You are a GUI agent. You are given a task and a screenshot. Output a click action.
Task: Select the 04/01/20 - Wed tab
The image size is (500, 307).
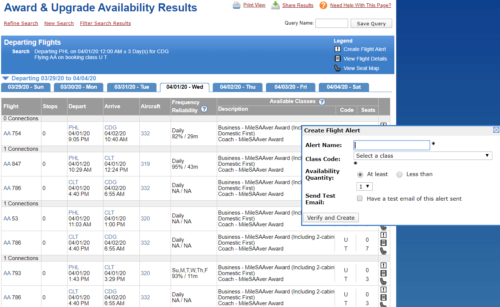tap(185, 87)
